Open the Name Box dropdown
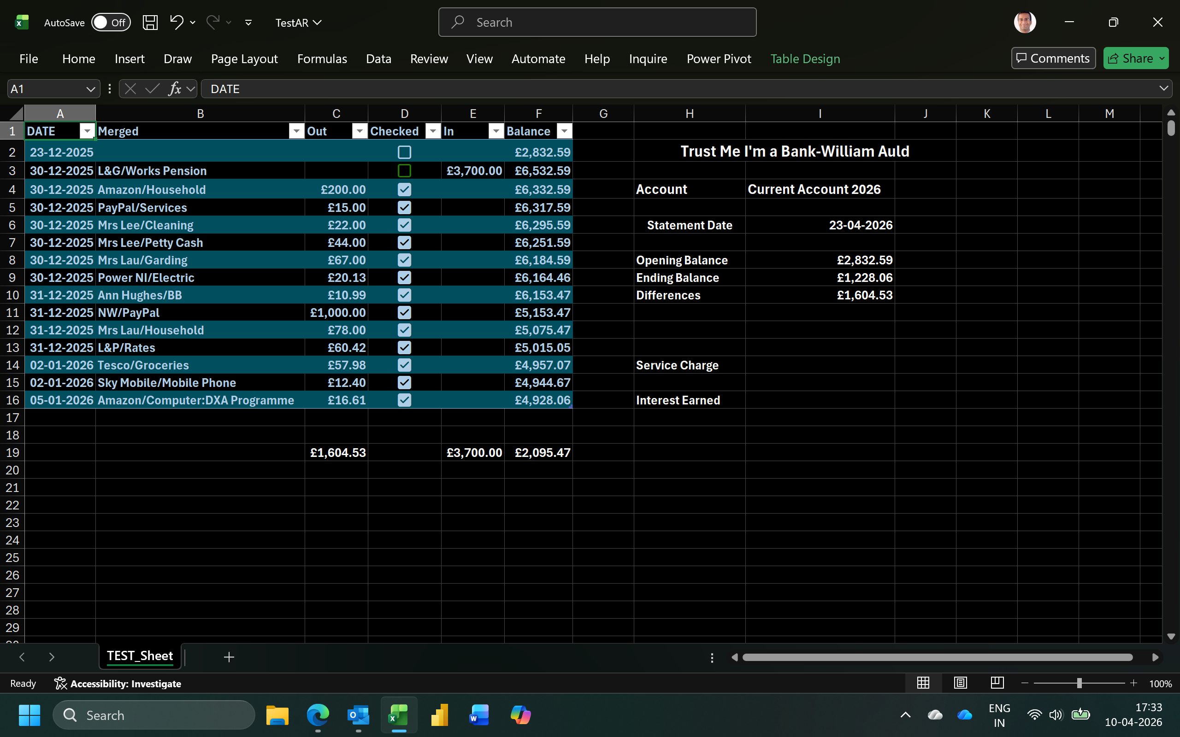Image resolution: width=1180 pixels, height=737 pixels. point(91,88)
